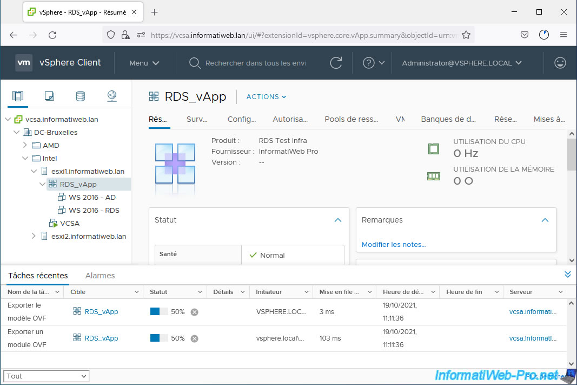Collapse the vcsa.informatiweb.lan tree node
577x385 pixels.
point(8,119)
